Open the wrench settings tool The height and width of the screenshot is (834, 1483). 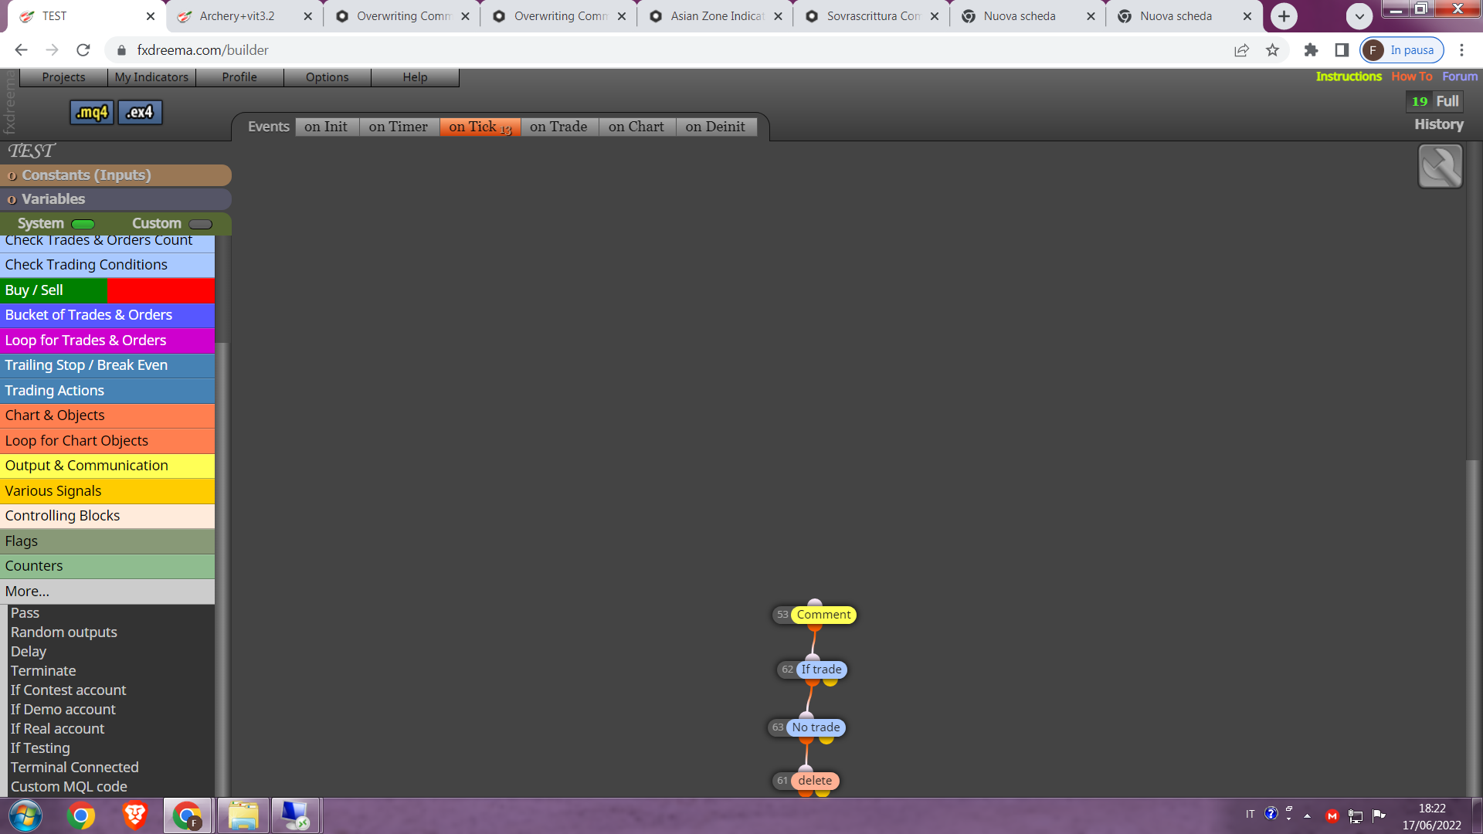[1440, 166]
